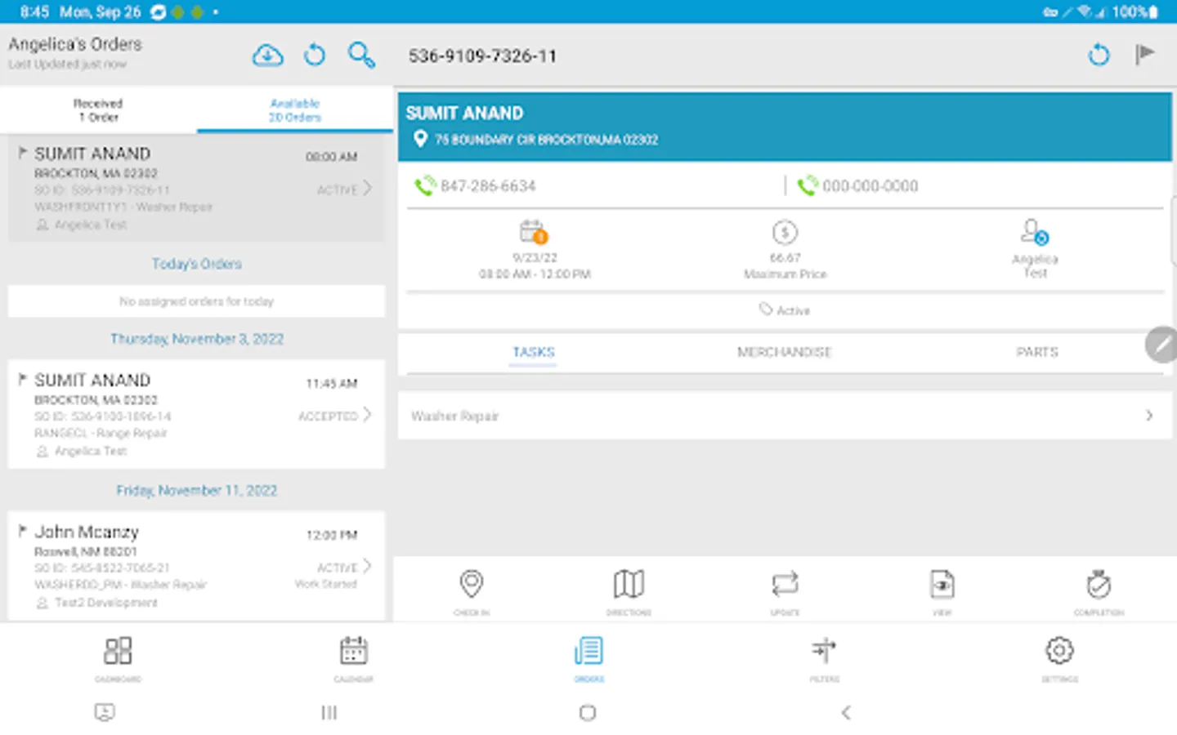Switch to the Merchandise tab
The width and height of the screenshot is (1177, 735).
pyautogui.click(x=784, y=352)
